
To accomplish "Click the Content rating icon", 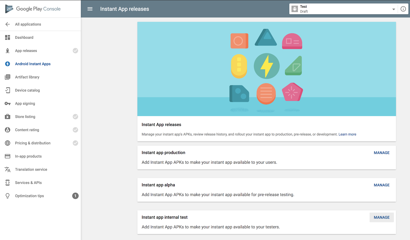I will pyautogui.click(x=8, y=130).
